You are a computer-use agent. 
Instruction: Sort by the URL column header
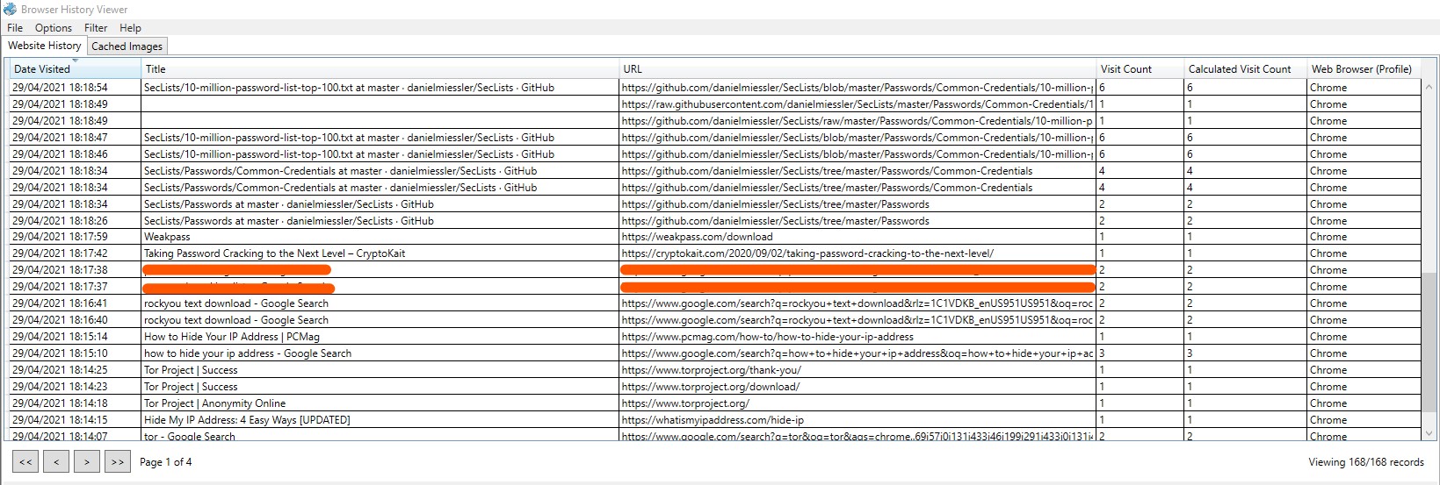point(633,69)
